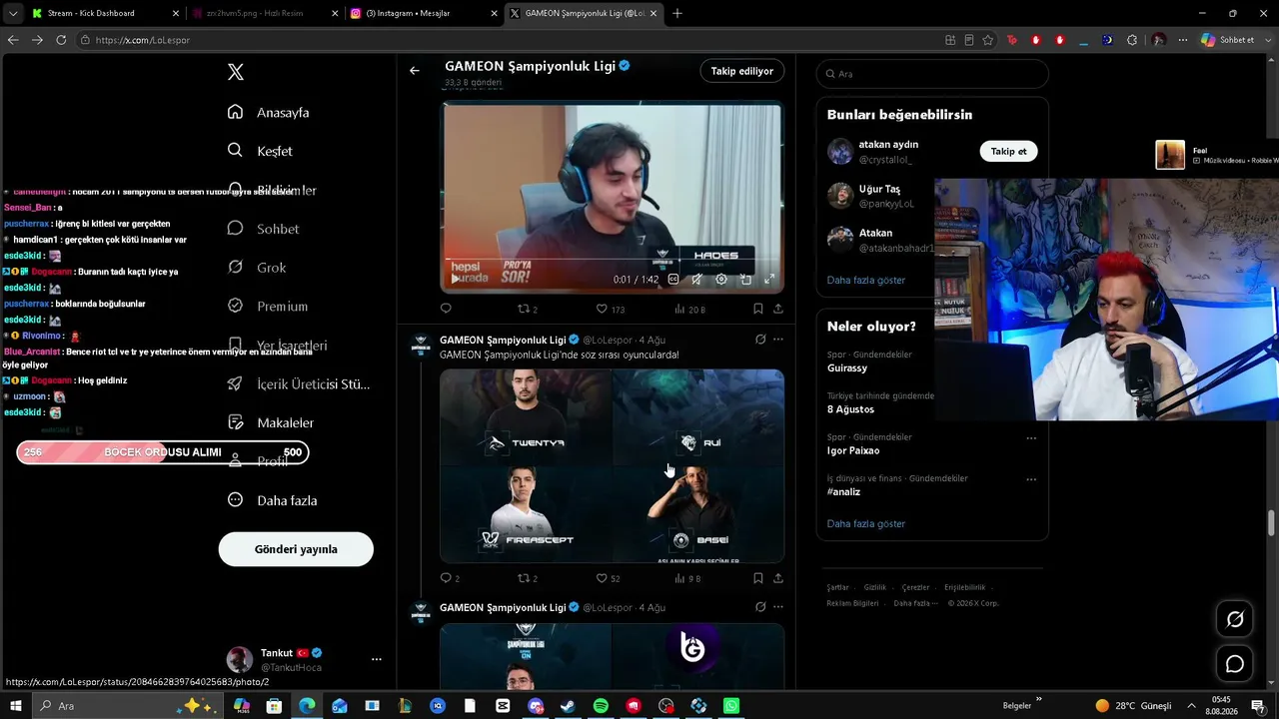Bookmark the video post

758,309
